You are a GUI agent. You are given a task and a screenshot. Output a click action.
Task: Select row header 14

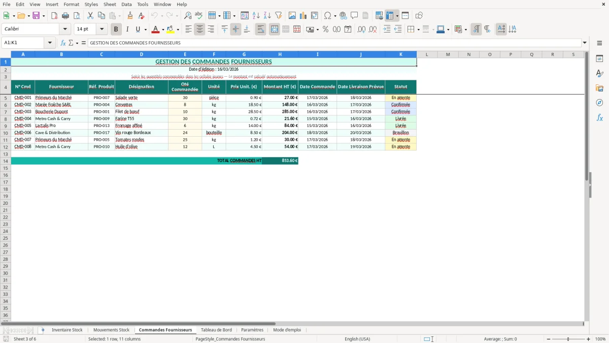point(6,161)
